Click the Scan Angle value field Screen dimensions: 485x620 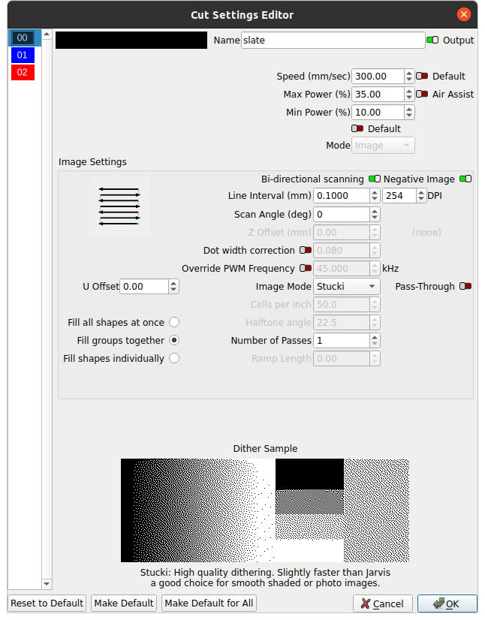(342, 215)
